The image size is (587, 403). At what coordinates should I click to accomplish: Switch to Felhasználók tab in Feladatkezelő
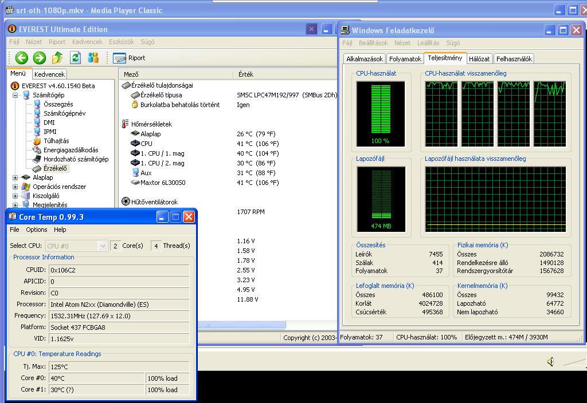tap(514, 59)
